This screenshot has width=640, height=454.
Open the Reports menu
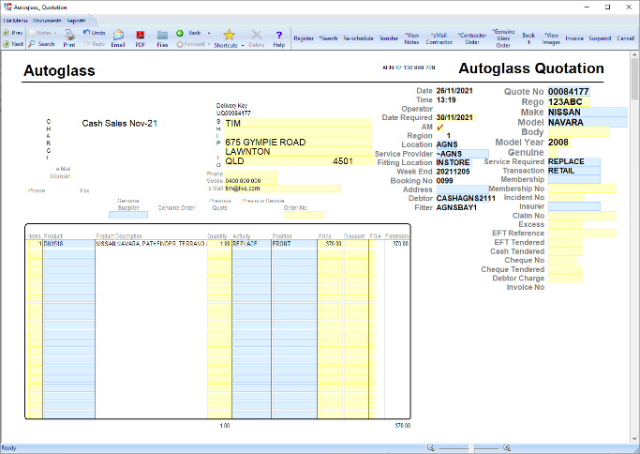point(76,21)
